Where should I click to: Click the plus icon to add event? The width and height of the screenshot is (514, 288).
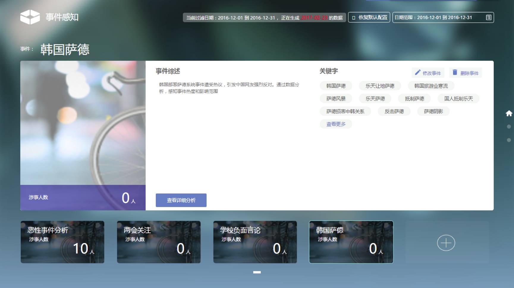pos(446,243)
